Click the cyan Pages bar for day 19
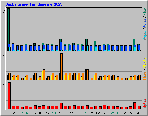148x116 pixels. (x=88, y=48)
